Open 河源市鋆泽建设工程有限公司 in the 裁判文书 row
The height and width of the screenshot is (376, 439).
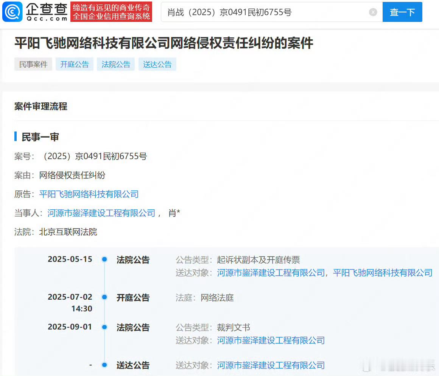271,340
